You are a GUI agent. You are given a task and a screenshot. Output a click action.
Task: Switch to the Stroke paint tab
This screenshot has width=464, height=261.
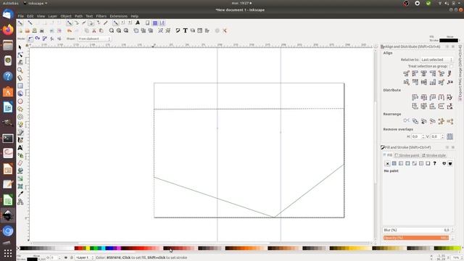(x=407, y=155)
